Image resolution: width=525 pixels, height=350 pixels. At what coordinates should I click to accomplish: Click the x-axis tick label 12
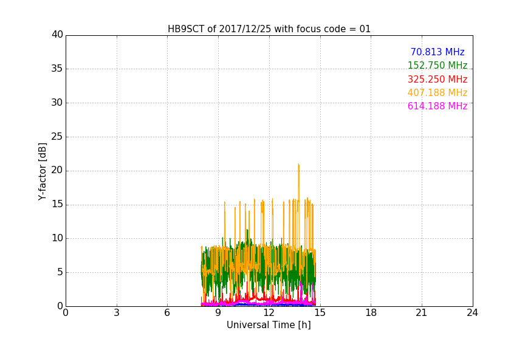pyautogui.click(x=269, y=313)
